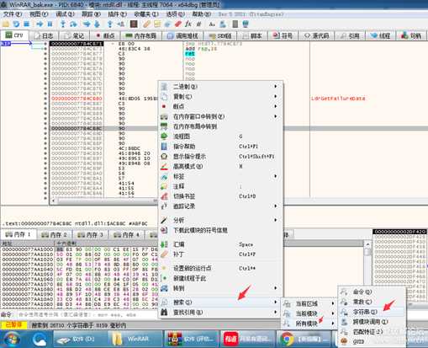428x348 pixels.
Task: Click the restart debugging toolbar icon
Action: point(16,24)
